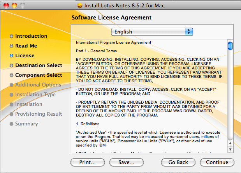Select the Component Select step
The width and height of the screenshot is (241, 173).
(39, 75)
